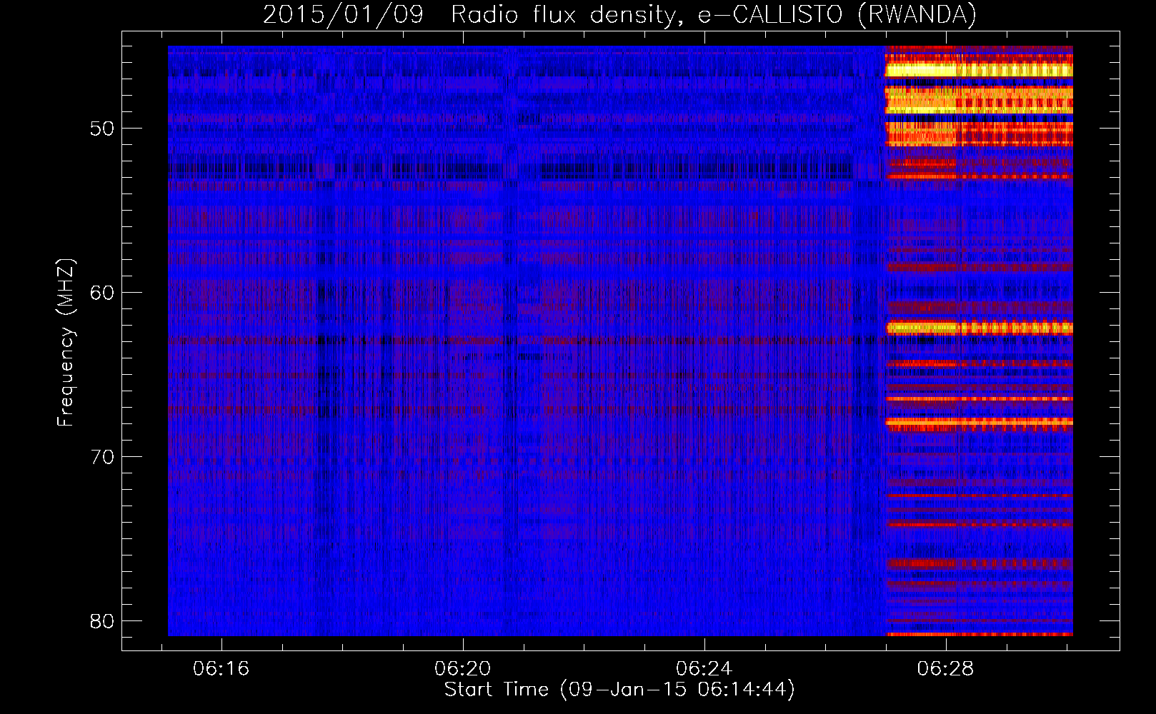Click the '50' frequency axis label
The image size is (1156, 714).
(x=102, y=129)
